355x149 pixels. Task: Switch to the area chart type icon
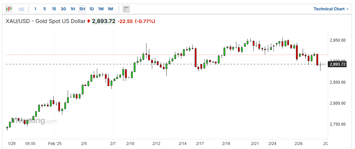pos(21,9)
